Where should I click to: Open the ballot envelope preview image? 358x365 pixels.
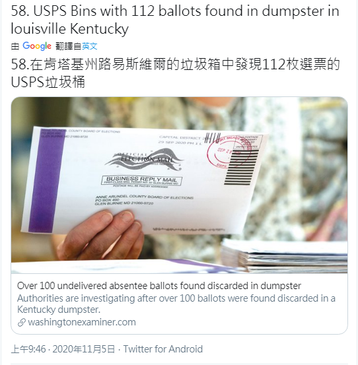180,185
